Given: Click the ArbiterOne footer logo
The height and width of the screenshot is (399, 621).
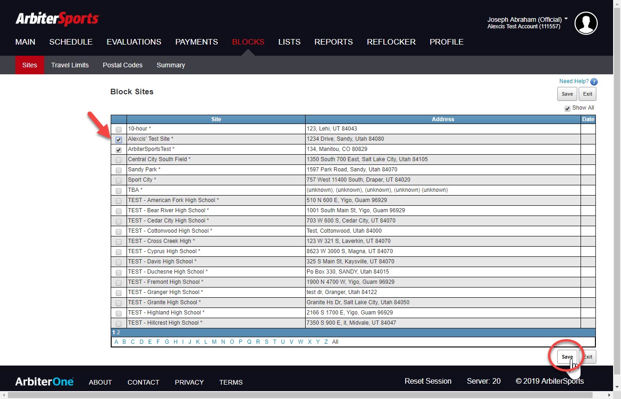Looking at the screenshot, I should (x=44, y=382).
